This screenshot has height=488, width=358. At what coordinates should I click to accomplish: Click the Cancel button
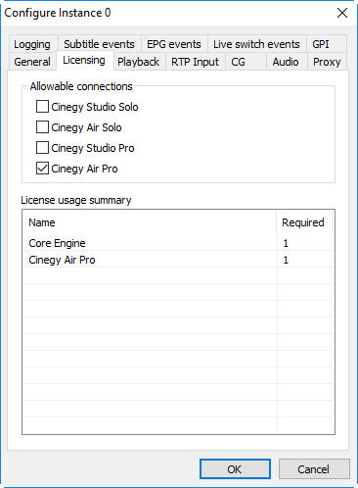(x=314, y=469)
